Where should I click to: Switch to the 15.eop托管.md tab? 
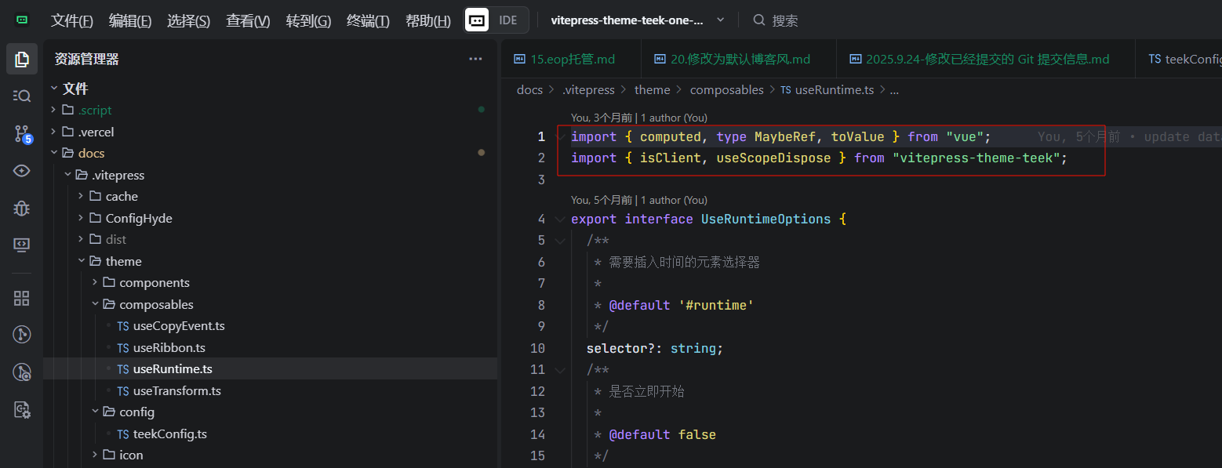[565, 60]
